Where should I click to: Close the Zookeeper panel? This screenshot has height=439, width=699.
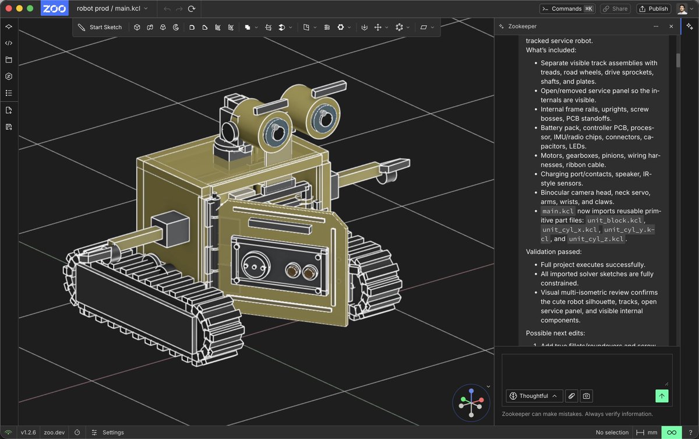tap(671, 26)
